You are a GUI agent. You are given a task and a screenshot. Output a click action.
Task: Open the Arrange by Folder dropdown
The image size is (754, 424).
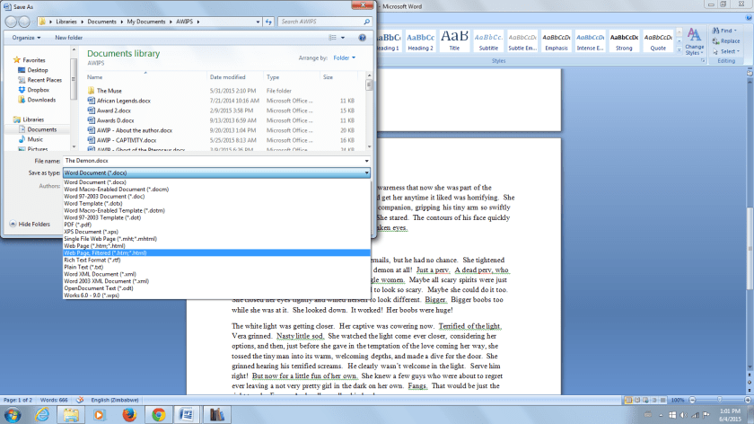(345, 57)
